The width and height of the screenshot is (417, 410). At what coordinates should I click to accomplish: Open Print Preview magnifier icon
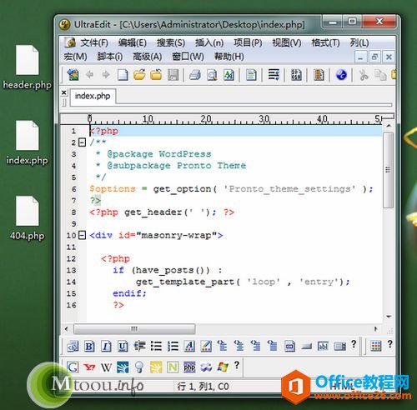[x=212, y=75]
